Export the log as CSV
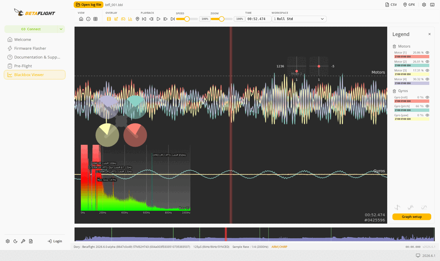 click(391, 5)
